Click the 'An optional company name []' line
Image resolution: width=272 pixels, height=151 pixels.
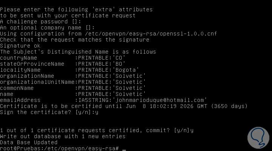47,28
